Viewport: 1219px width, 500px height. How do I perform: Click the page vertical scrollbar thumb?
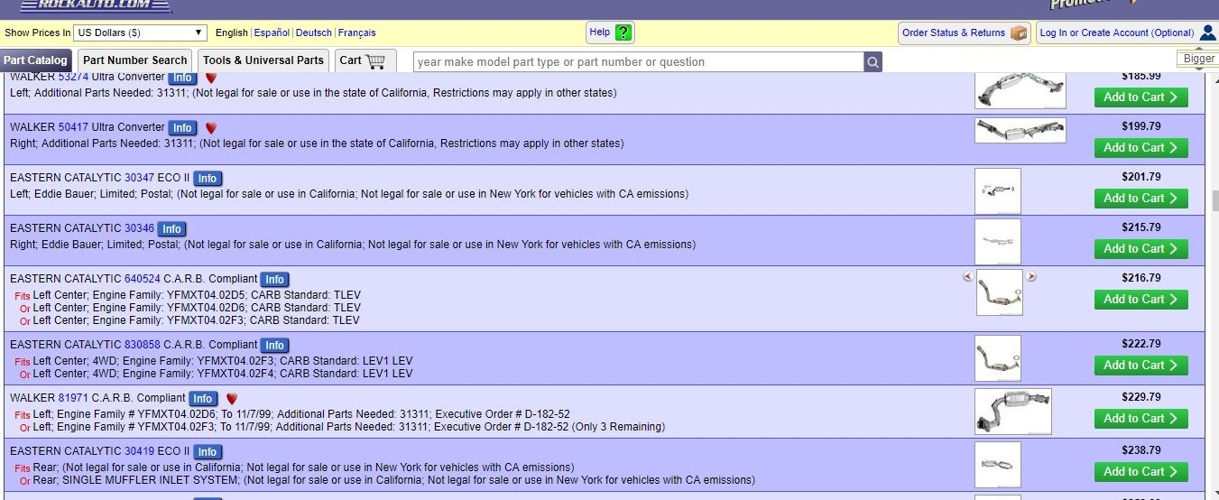[1215, 200]
